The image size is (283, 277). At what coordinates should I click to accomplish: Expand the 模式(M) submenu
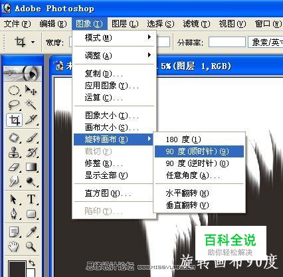tap(114, 38)
